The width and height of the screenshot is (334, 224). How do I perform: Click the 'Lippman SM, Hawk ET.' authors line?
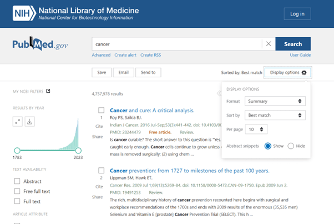(131, 178)
